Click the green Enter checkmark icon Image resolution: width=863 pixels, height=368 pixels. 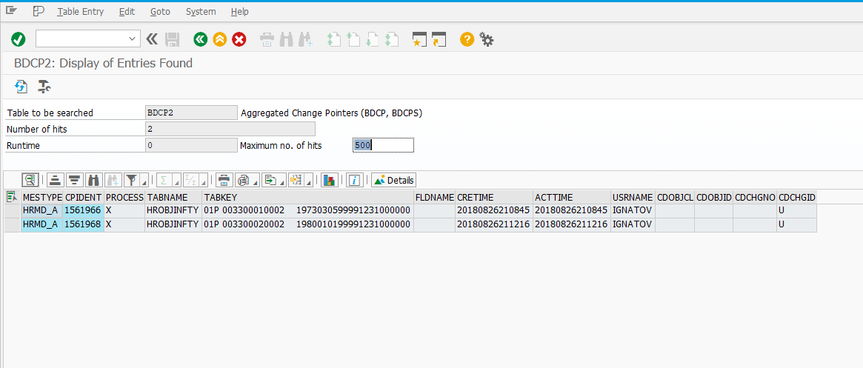(x=19, y=39)
